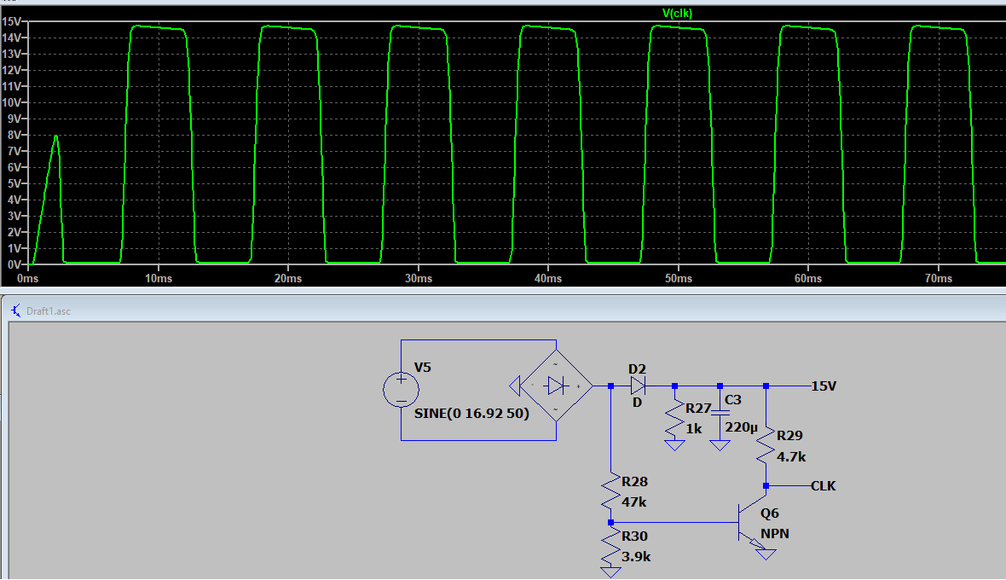The width and height of the screenshot is (1006, 580).
Task: Select voltage source V5 symbol
Action: click(401, 390)
